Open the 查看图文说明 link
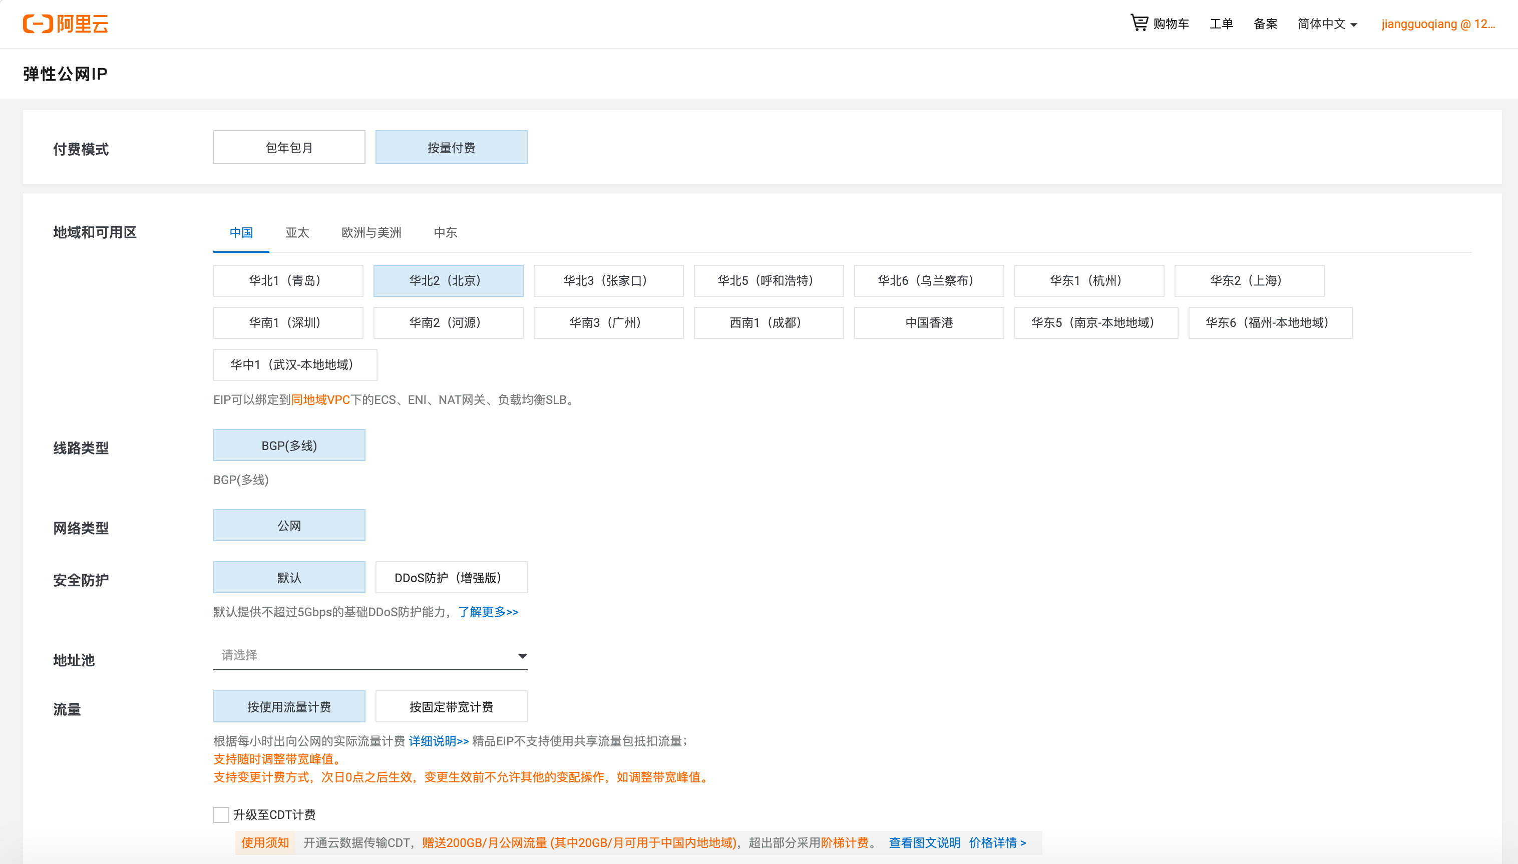The height and width of the screenshot is (864, 1518). pyautogui.click(x=924, y=842)
